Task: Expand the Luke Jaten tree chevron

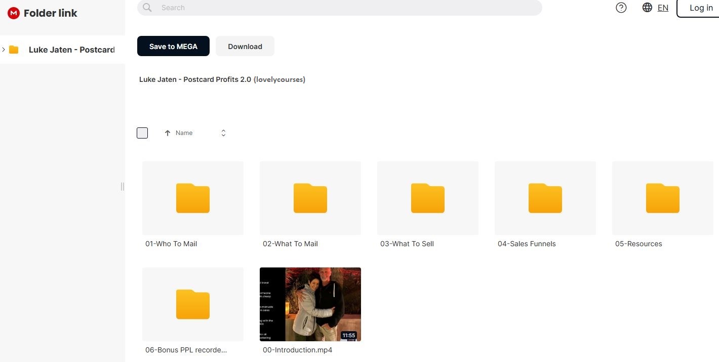Action: tap(4, 50)
